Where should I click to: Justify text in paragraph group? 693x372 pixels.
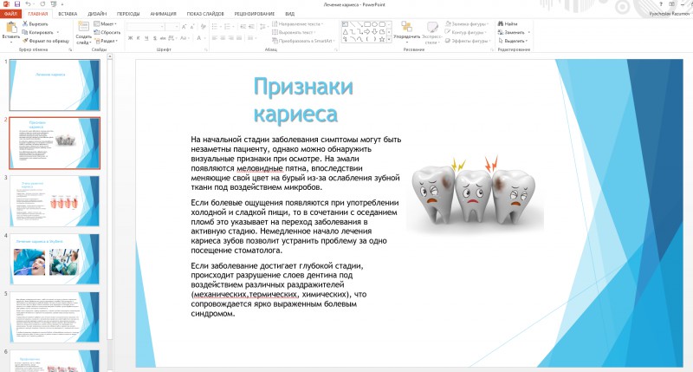pyautogui.click(x=239, y=38)
